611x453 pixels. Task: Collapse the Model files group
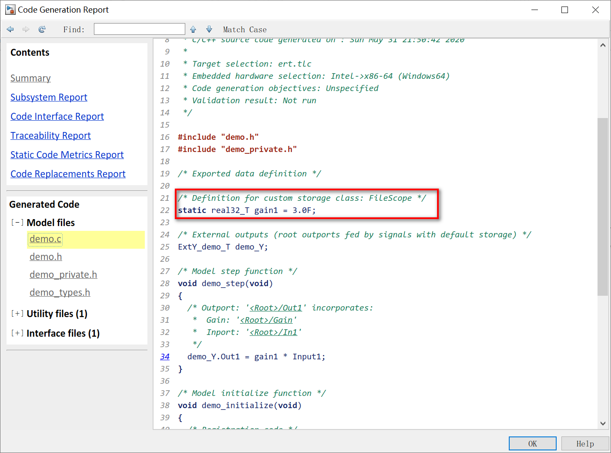click(17, 223)
